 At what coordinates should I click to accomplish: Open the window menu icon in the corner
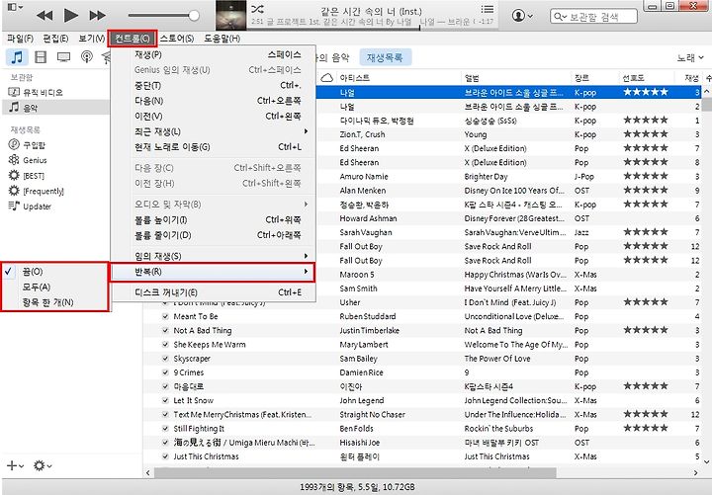click(15, 7)
